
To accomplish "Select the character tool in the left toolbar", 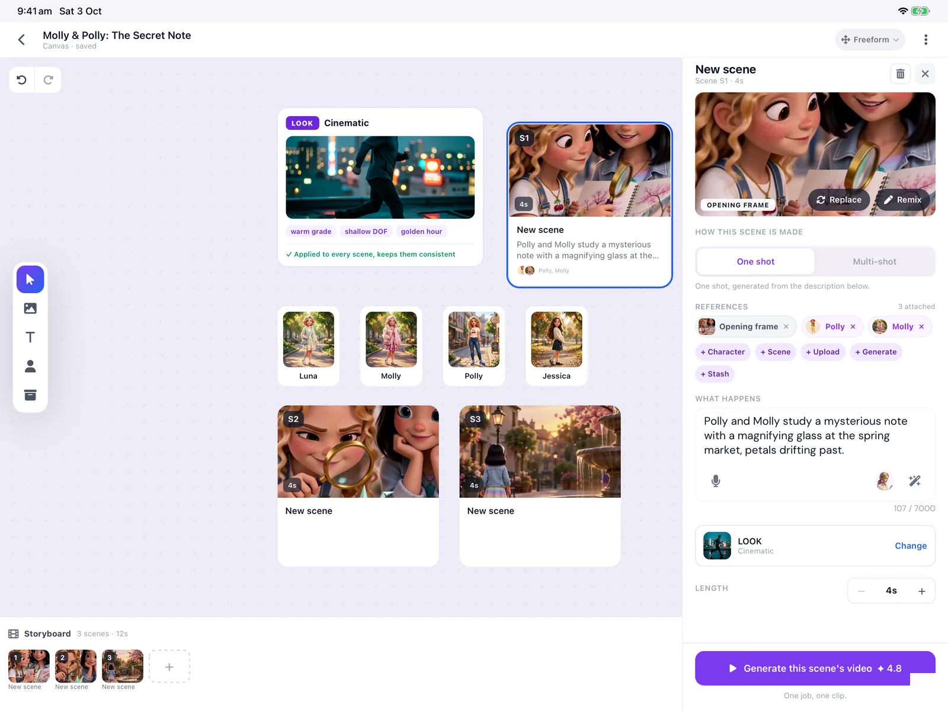I will 30,366.
